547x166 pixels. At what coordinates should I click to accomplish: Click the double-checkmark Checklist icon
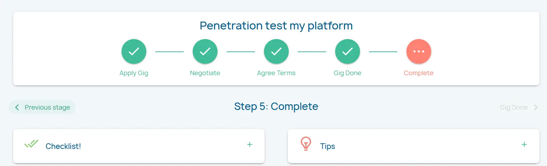(x=31, y=144)
